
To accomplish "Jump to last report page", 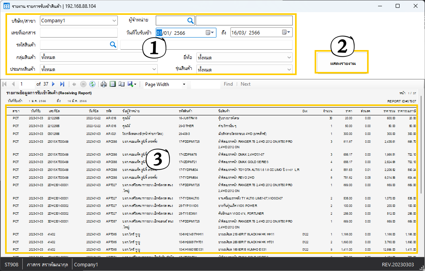I will coord(62,84).
